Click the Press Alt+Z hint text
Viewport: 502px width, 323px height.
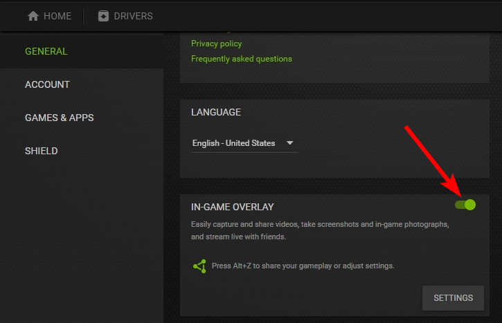pos(303,266)
